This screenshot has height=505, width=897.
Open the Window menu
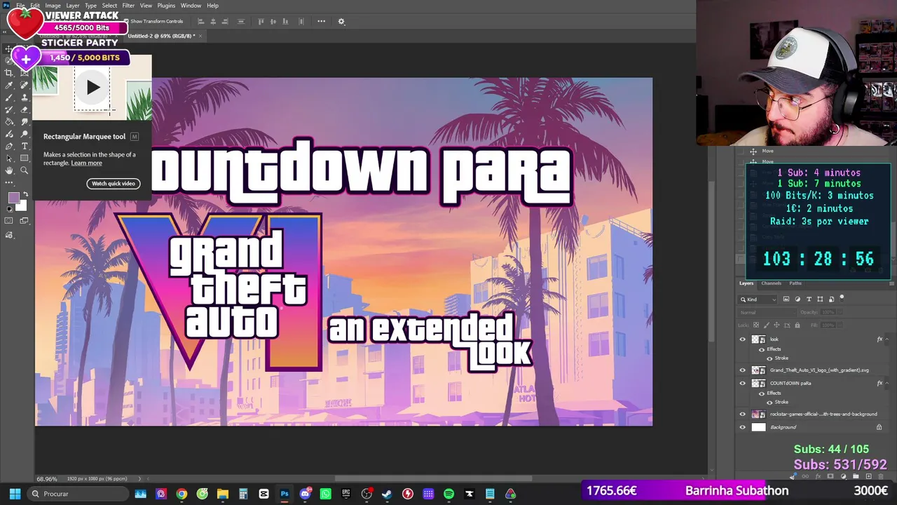tap(191, 6)
